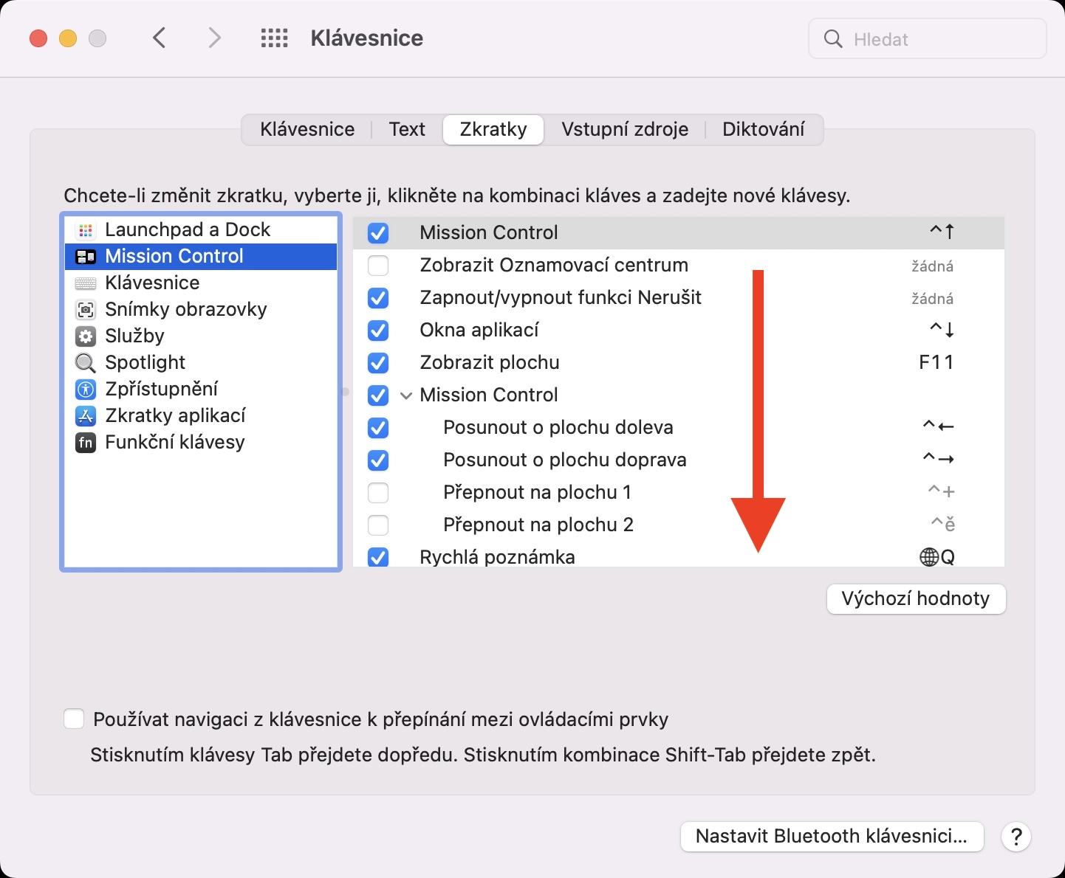The width and height of the screenshot is (1065, 878).
Task: Collapse the Mission Control disclosure chevron
Action: pyautogui.click(x=406, y=395)
